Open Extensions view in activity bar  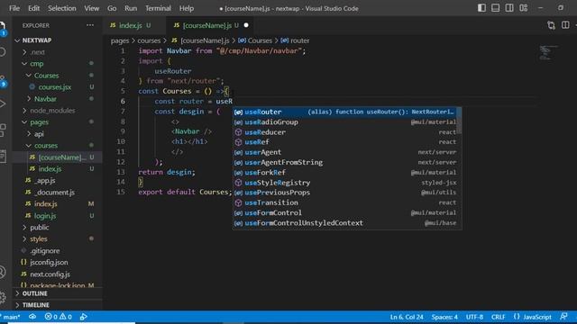click(3, 130)
